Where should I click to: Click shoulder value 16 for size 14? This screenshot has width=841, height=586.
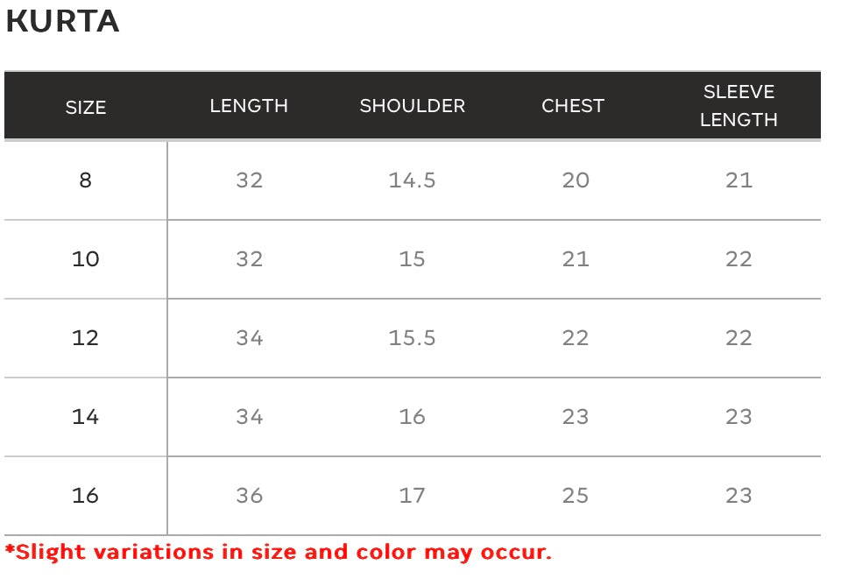[x=412, y=417]
